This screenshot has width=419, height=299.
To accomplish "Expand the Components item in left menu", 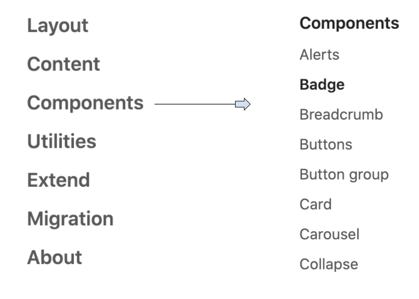I will point(85,103).
